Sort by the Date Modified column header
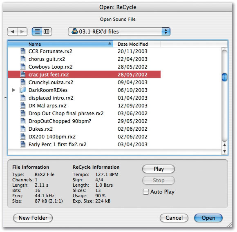The image size is (237, 232). [x=137, y=44]
